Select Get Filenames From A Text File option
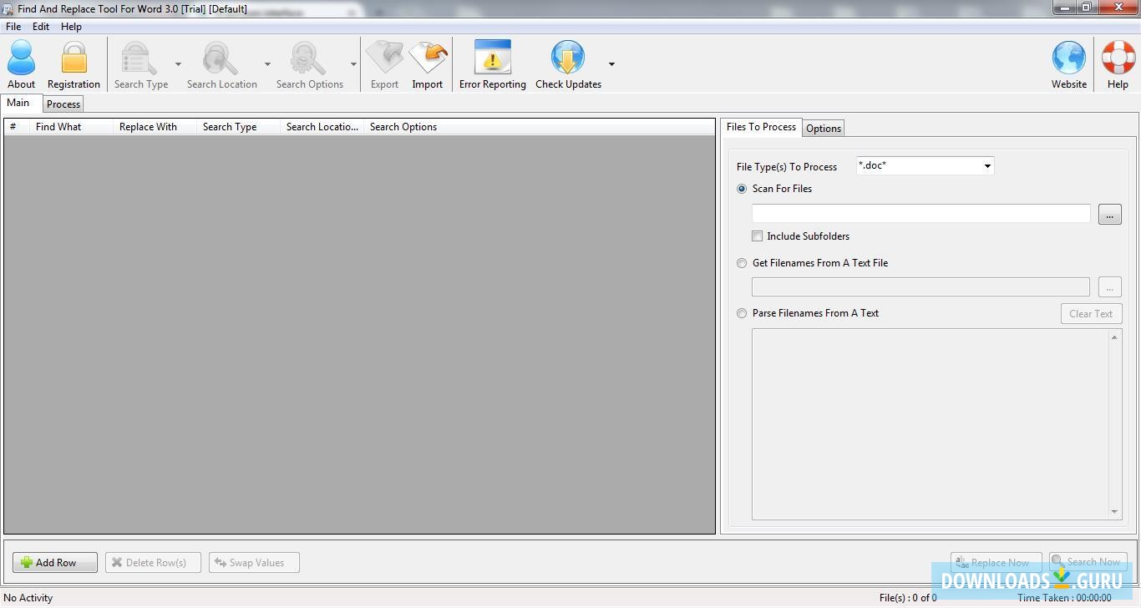Viewport: 1141px width, 608px height. (x=742, y=263)
